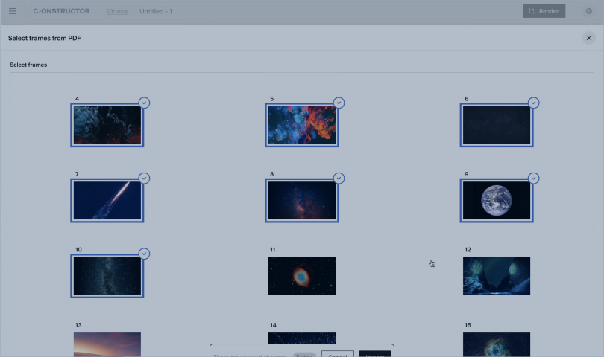604x357 pixels.
Task: Close the Select frames from PDF dialog
Action: click(588, 38)
